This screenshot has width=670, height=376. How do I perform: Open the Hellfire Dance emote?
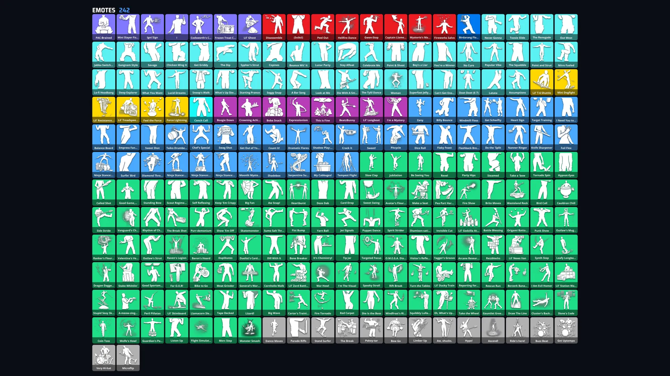(347, 27)
